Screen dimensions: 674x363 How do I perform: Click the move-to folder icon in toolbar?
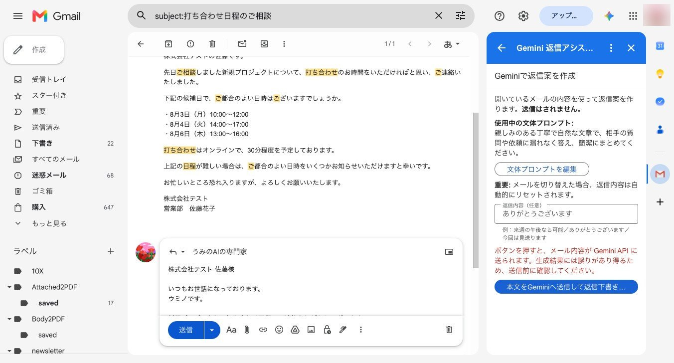264,44
